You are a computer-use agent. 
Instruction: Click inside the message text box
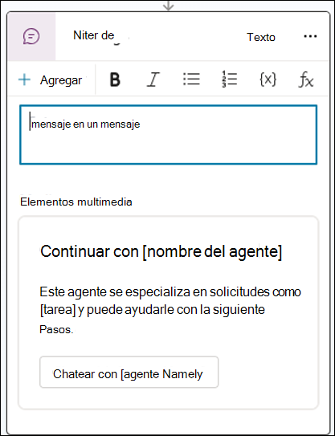(x=169, y=135)
